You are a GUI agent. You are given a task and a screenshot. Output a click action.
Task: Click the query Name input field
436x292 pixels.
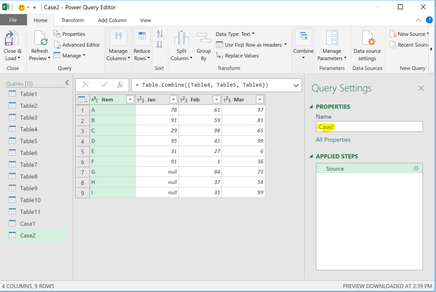tap(369, 127)
